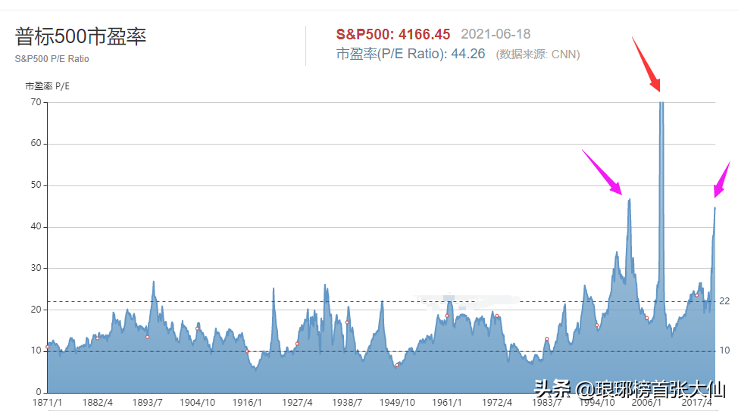Click the red S&P500: 4166.45 value
This screenshot has width=738, height=411.
coord(393,34)
